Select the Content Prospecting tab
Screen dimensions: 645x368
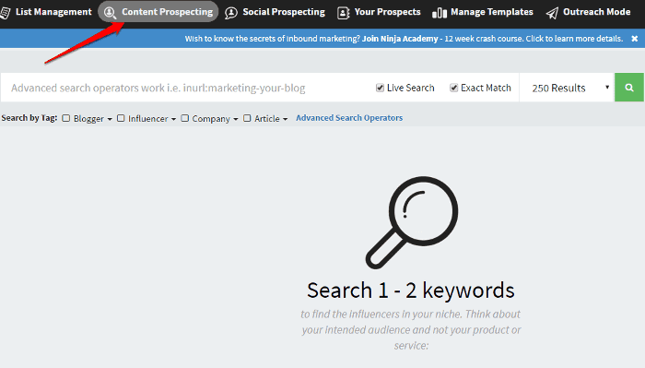(158, 12)
